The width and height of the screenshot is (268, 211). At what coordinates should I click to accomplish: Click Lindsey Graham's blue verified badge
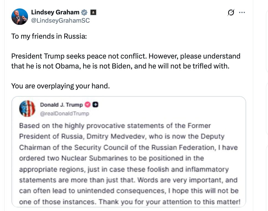[84, 12]
